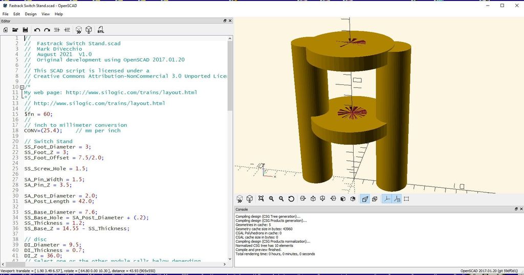This screenshot has width=524, height=275.
Task: Close the Console panel
Action: (520, 210)
